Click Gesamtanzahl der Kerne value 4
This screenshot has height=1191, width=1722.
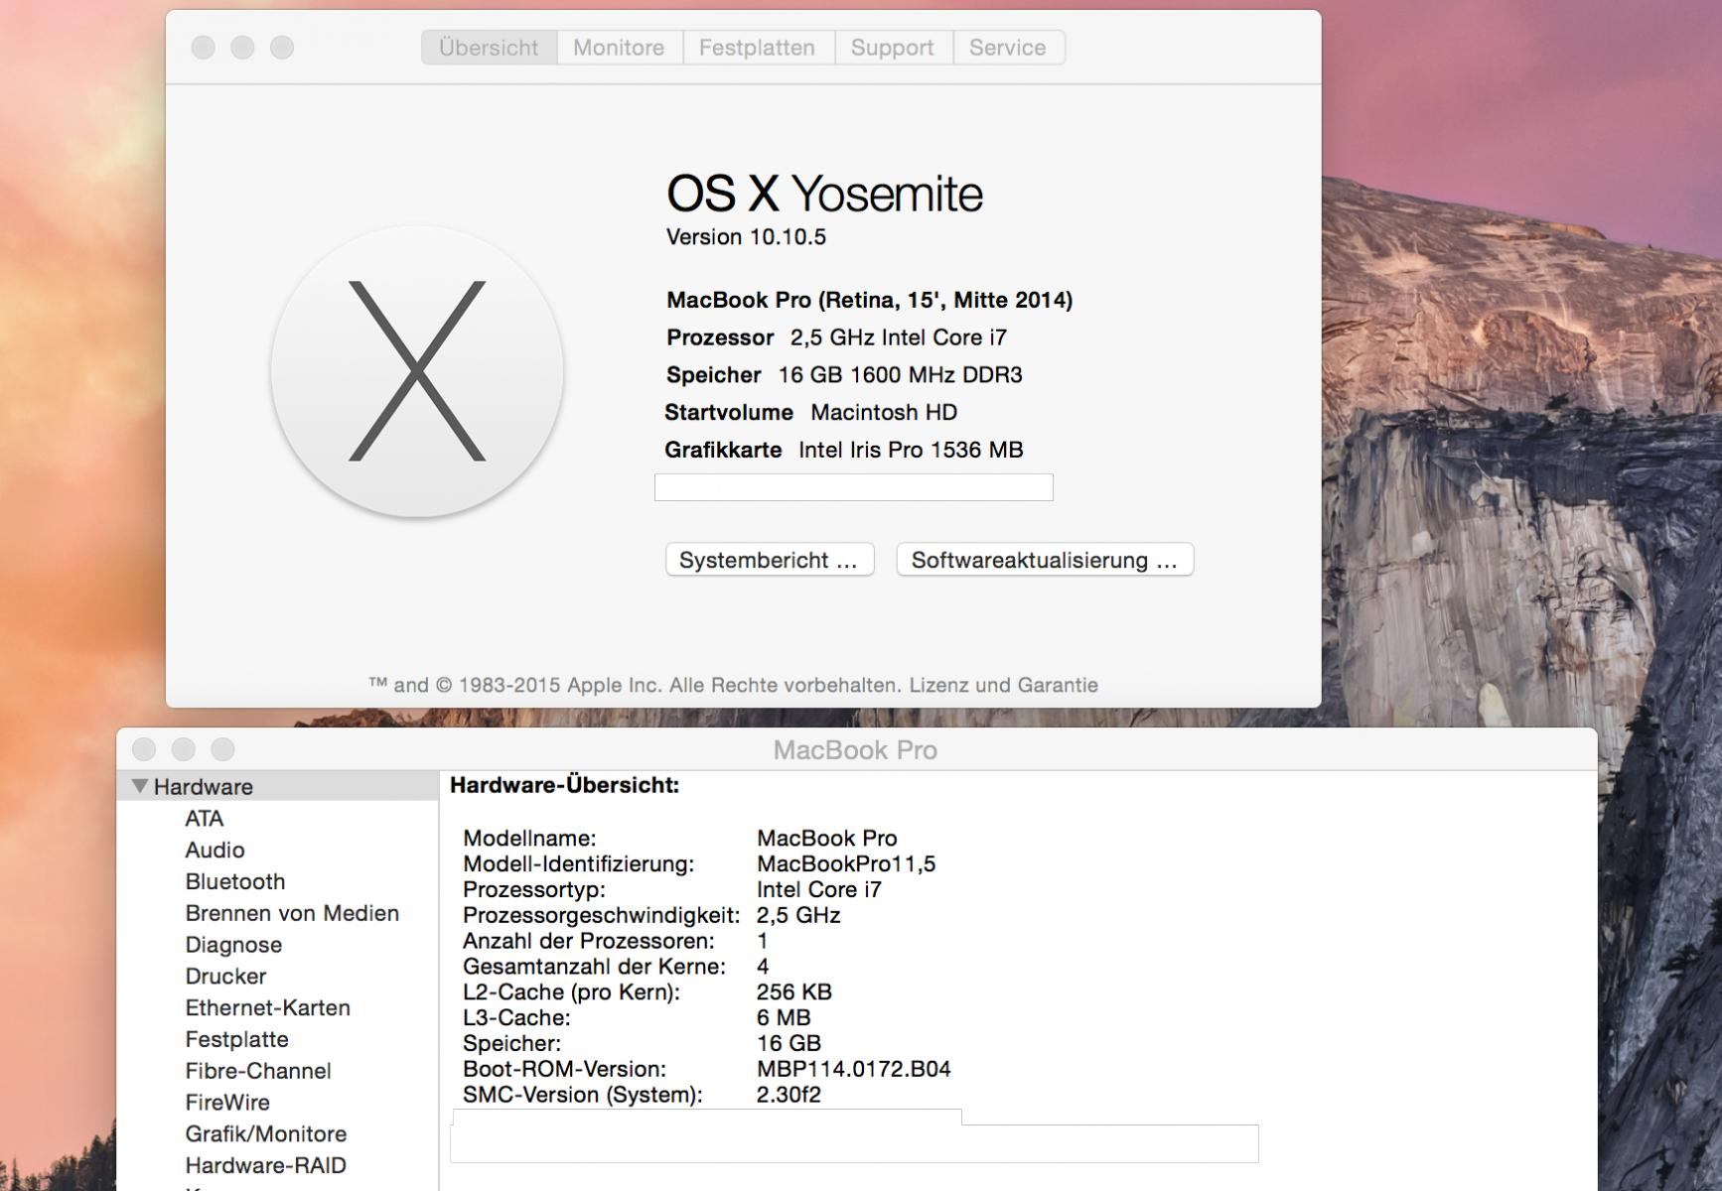(x=763, y=967)
